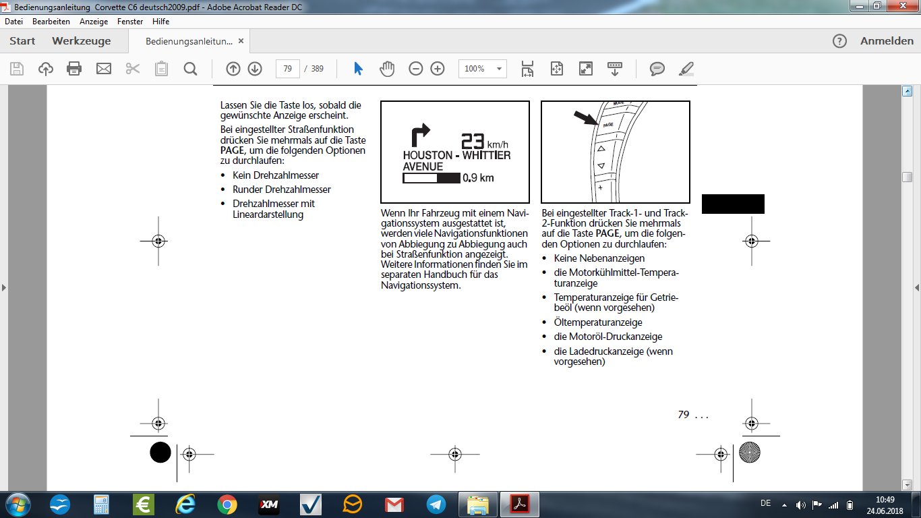Click the zoom in plus icon
Image resolution: width=921 pixels, height=518 pixels.
tap(438, 69)
